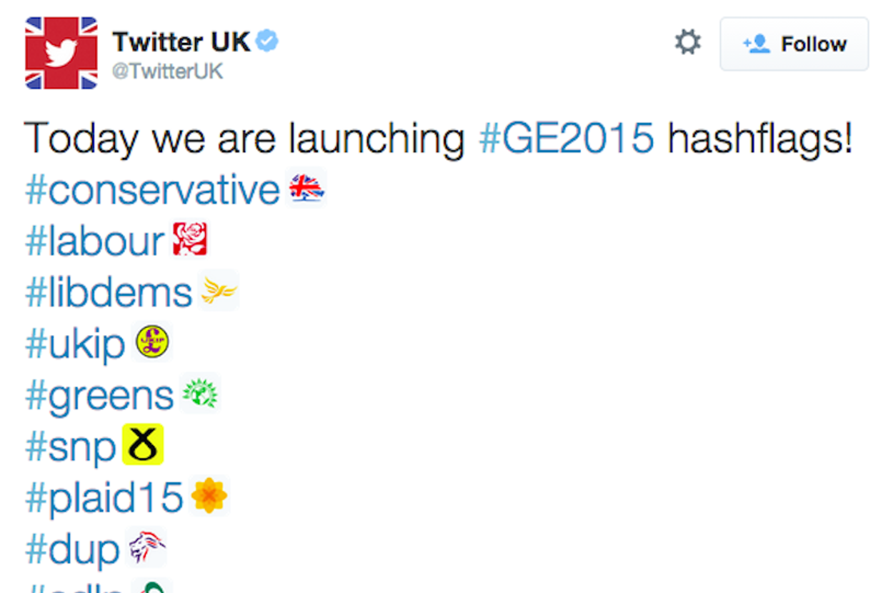Click the Lib Dems yellow bird hashflag
Viewport: 893px width, 593px height.
219,291
